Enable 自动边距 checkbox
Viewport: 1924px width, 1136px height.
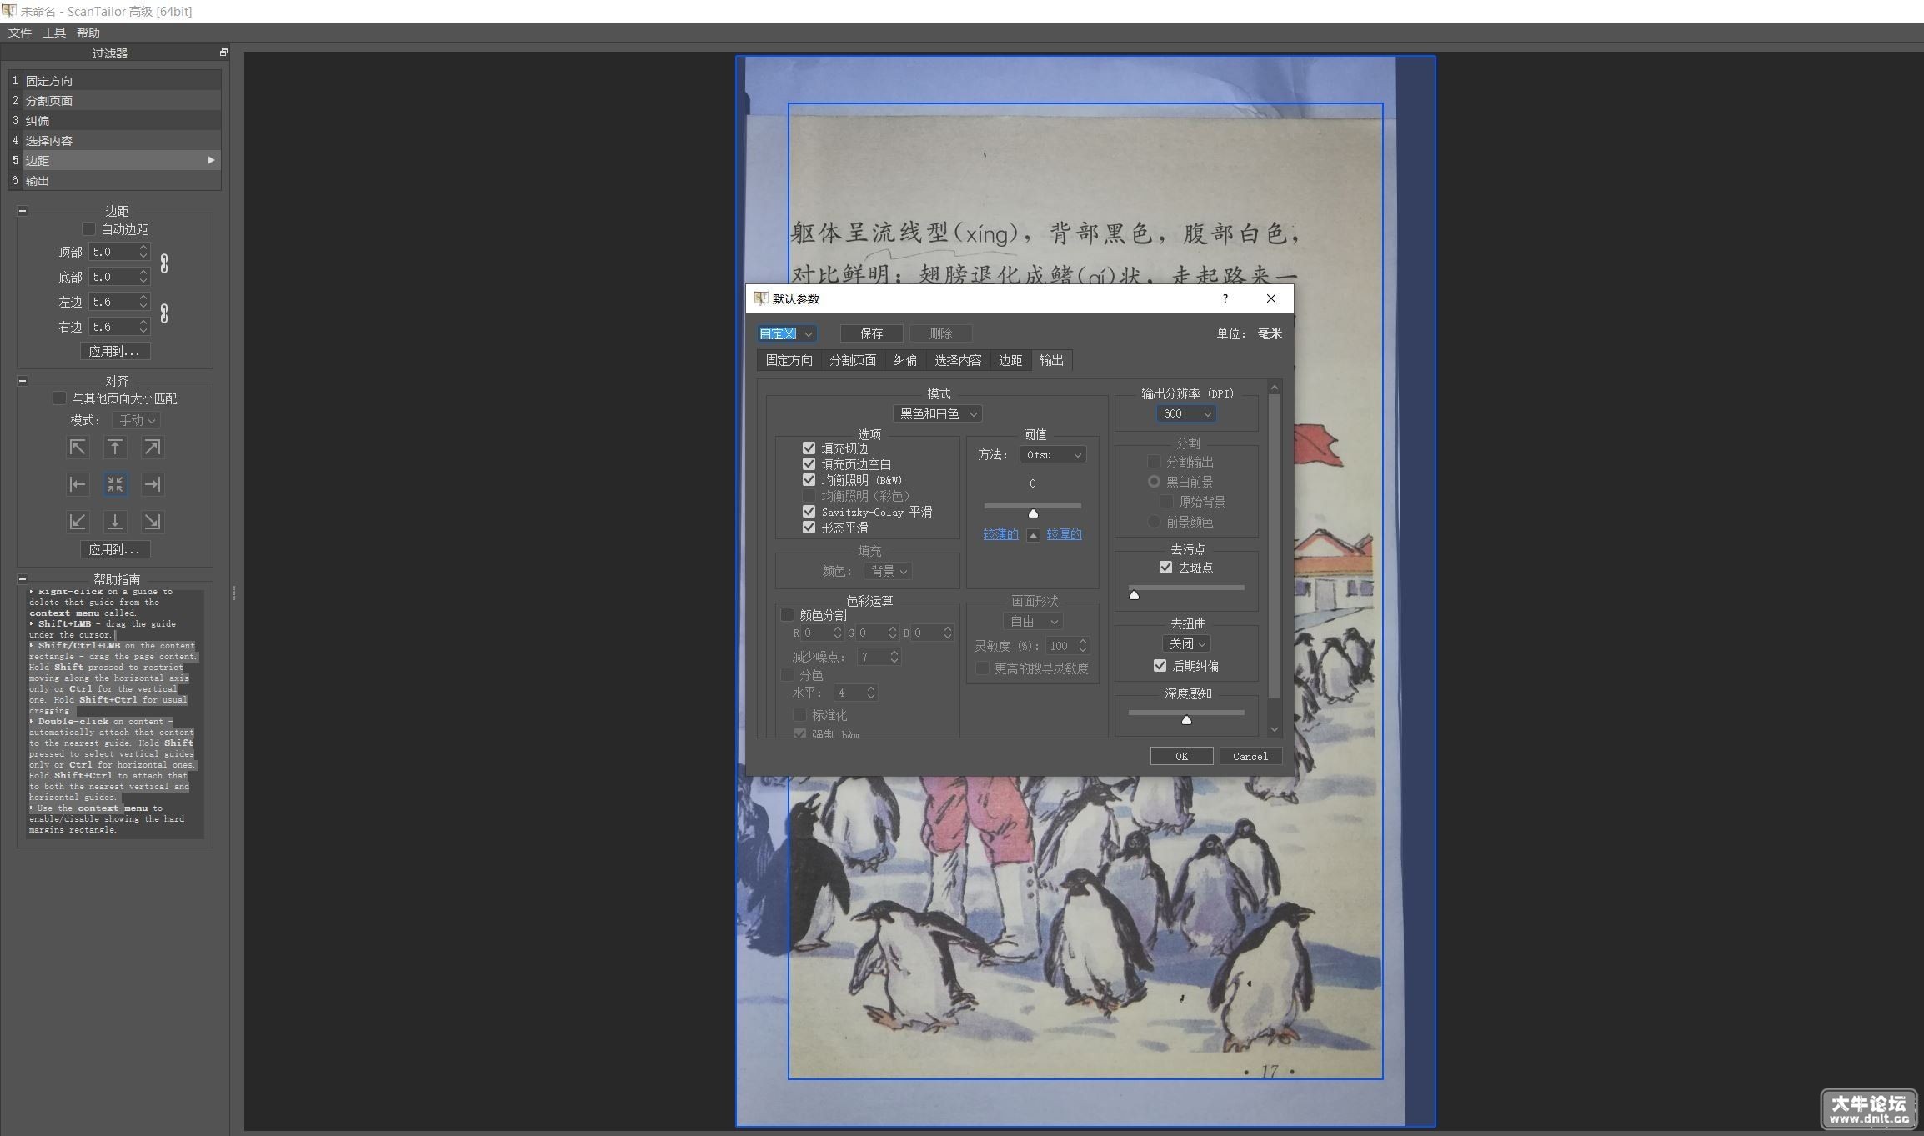point(88,229)
